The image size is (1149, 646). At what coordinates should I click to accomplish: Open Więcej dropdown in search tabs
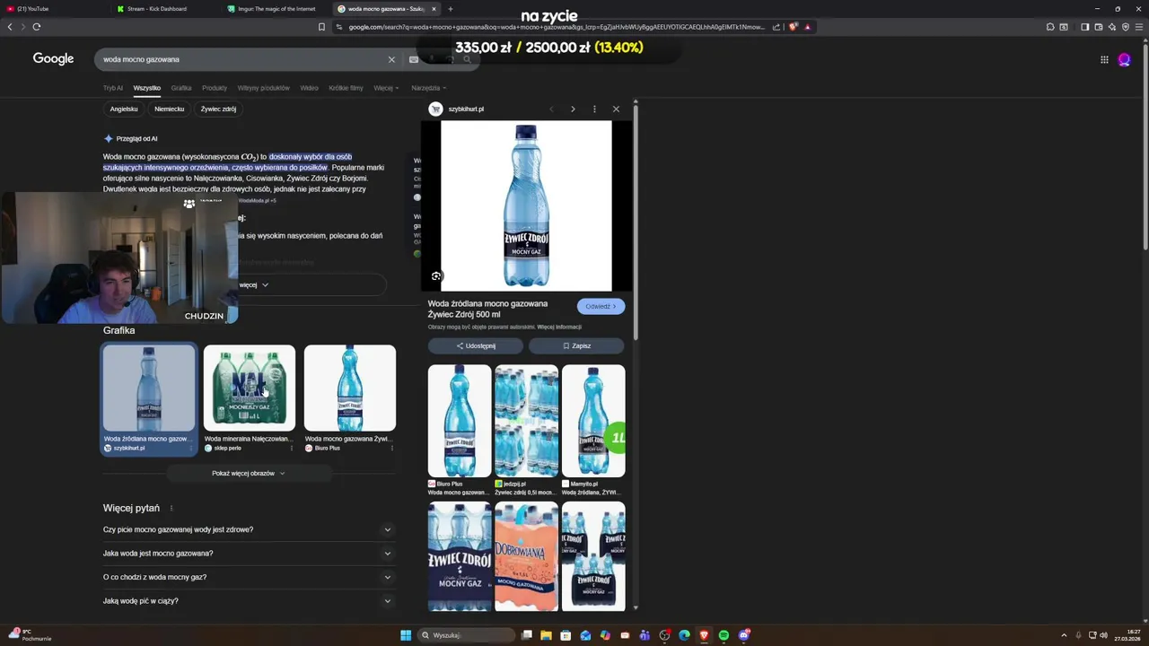click(x=386, y=88)
